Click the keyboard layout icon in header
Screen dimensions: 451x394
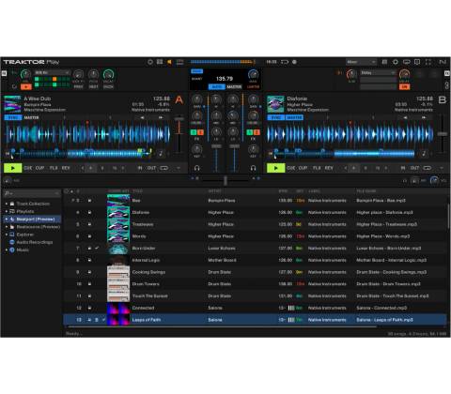407,62
